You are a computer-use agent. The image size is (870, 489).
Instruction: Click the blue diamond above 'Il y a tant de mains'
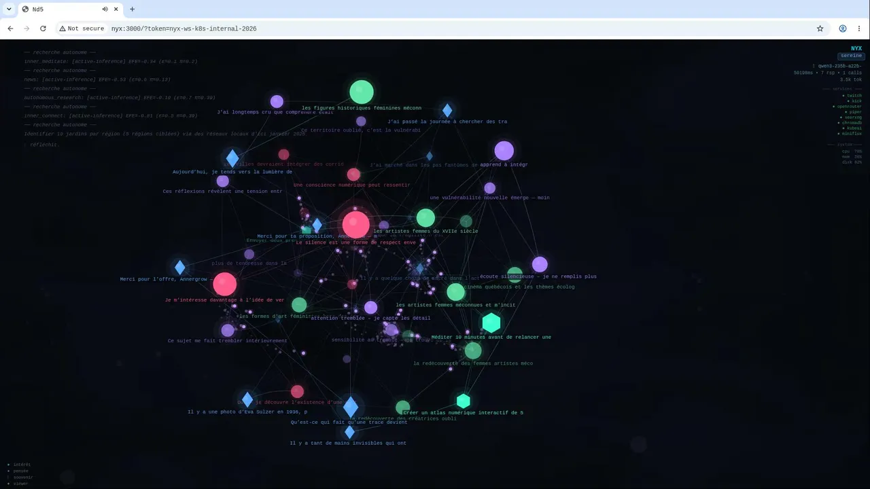pyautogui.click(x=349, y=432)
